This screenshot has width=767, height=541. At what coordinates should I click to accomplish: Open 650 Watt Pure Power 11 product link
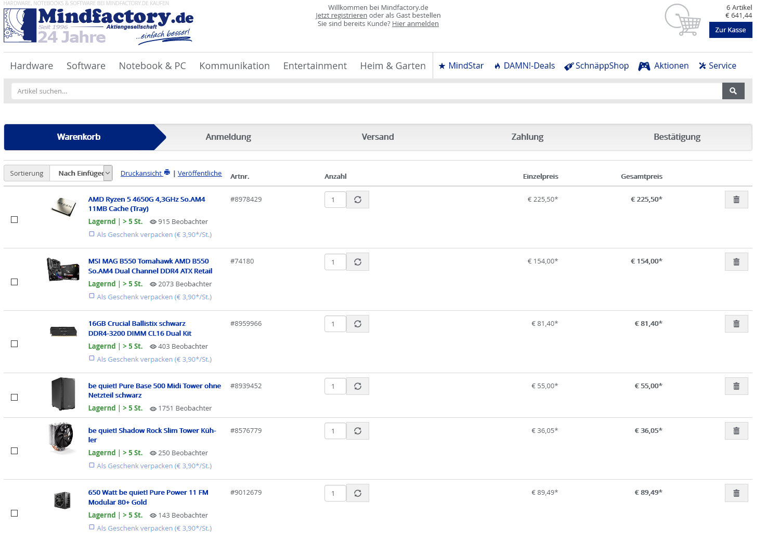148,497
